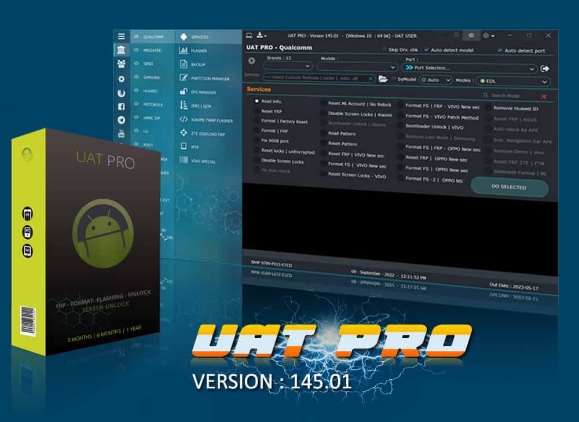Click the swirl refresh sidebar icon
The height and width of the screenshot is (422, 579).
(x=121, y=93)
